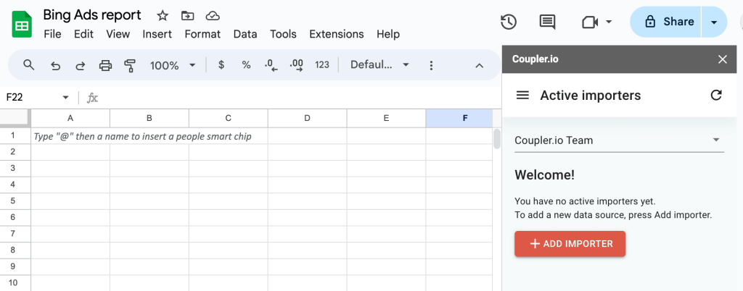
Task: Click the Share button
Action: 666,22
